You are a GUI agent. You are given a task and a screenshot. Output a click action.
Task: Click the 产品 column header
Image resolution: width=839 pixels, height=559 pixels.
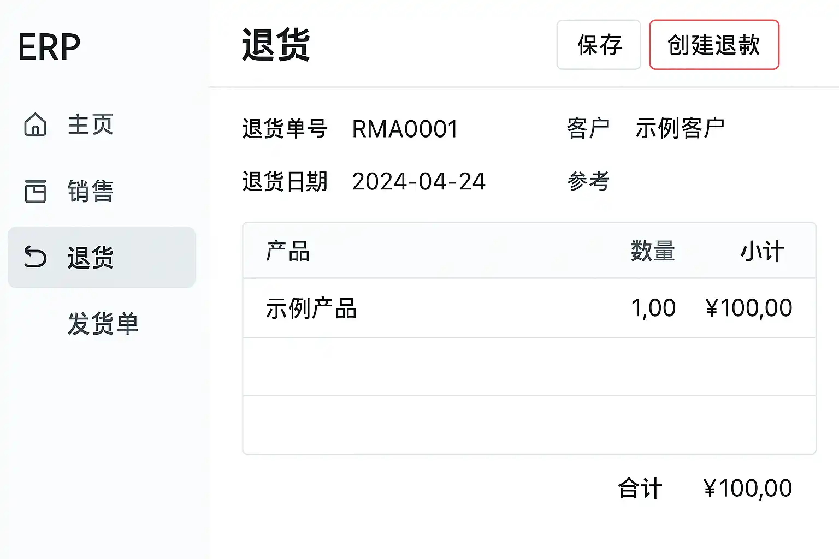coord(288,252)
